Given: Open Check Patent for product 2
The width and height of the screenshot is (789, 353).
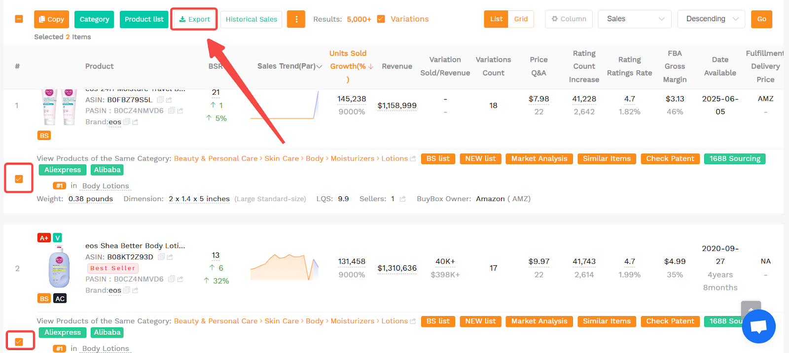Looking at the screenshot, I should [670, 321].
